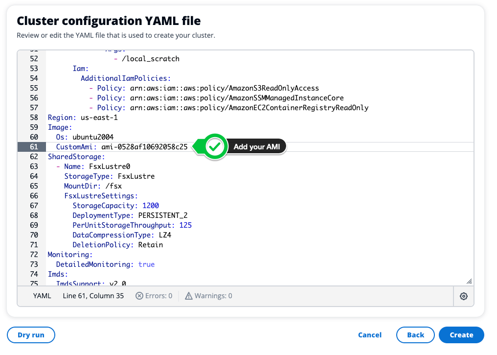Click the YAML language indicator

click(x=42, y=296)
